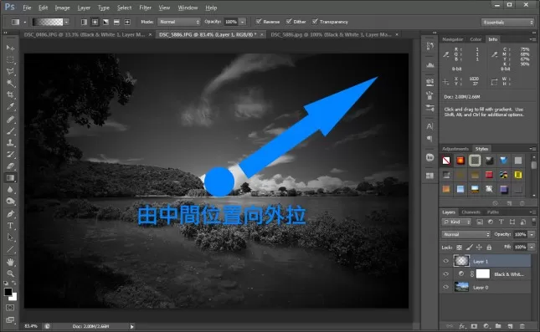The width and height of the screenshot is (540, 332).
Task: Select the Lasso tool
Action: click(10, 71)
